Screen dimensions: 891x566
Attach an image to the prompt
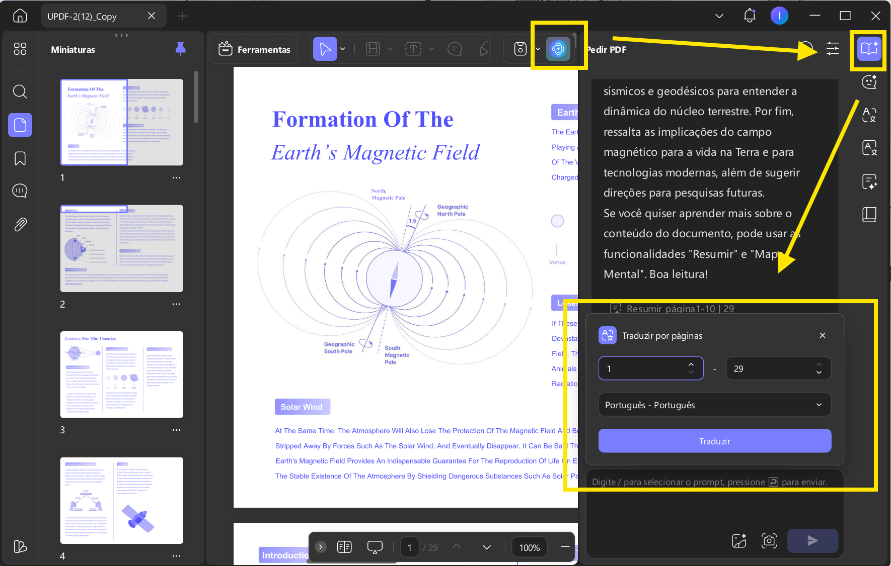point(739,540)
